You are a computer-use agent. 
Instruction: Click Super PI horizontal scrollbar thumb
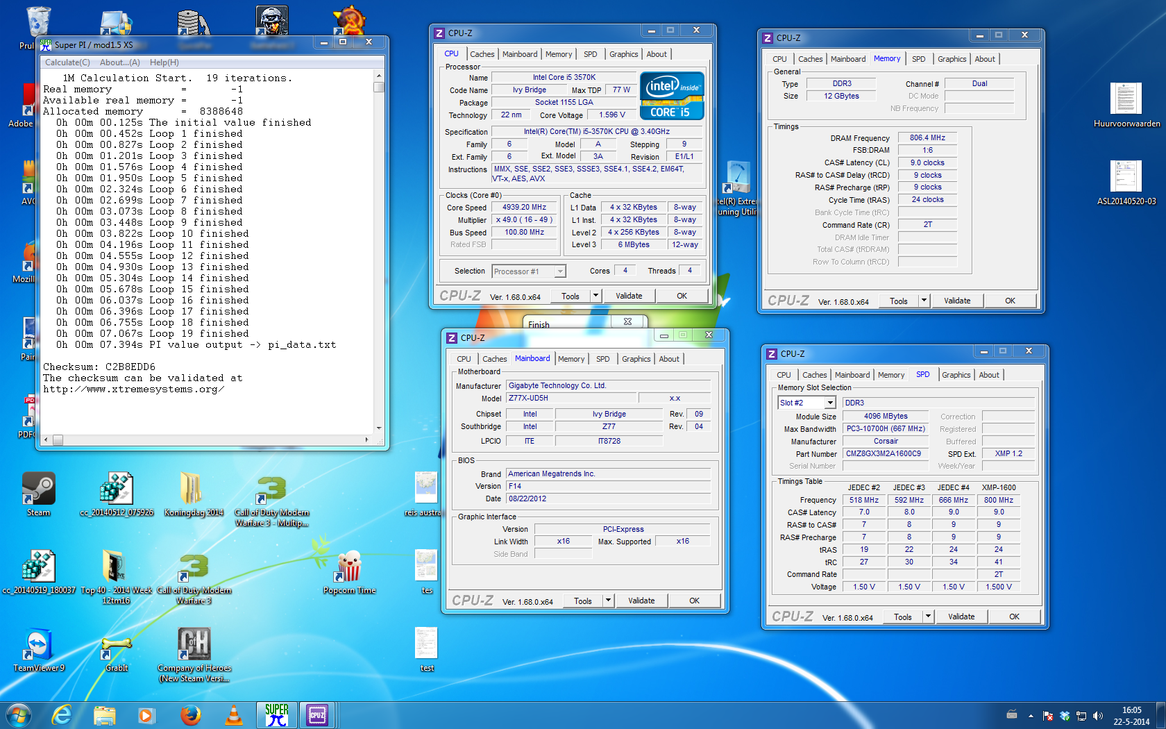58,440
